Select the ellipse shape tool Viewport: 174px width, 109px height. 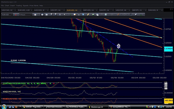click(124, 14)
